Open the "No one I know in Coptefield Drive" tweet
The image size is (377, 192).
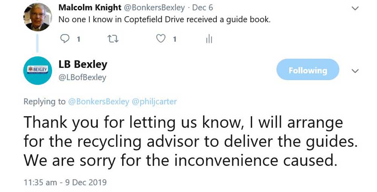pyautogui.click(x=164, y=20)
